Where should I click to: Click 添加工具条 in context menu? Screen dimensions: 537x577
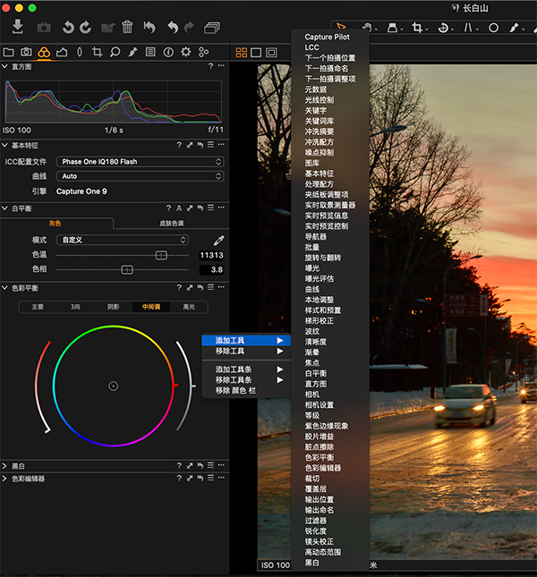point(235,369)
